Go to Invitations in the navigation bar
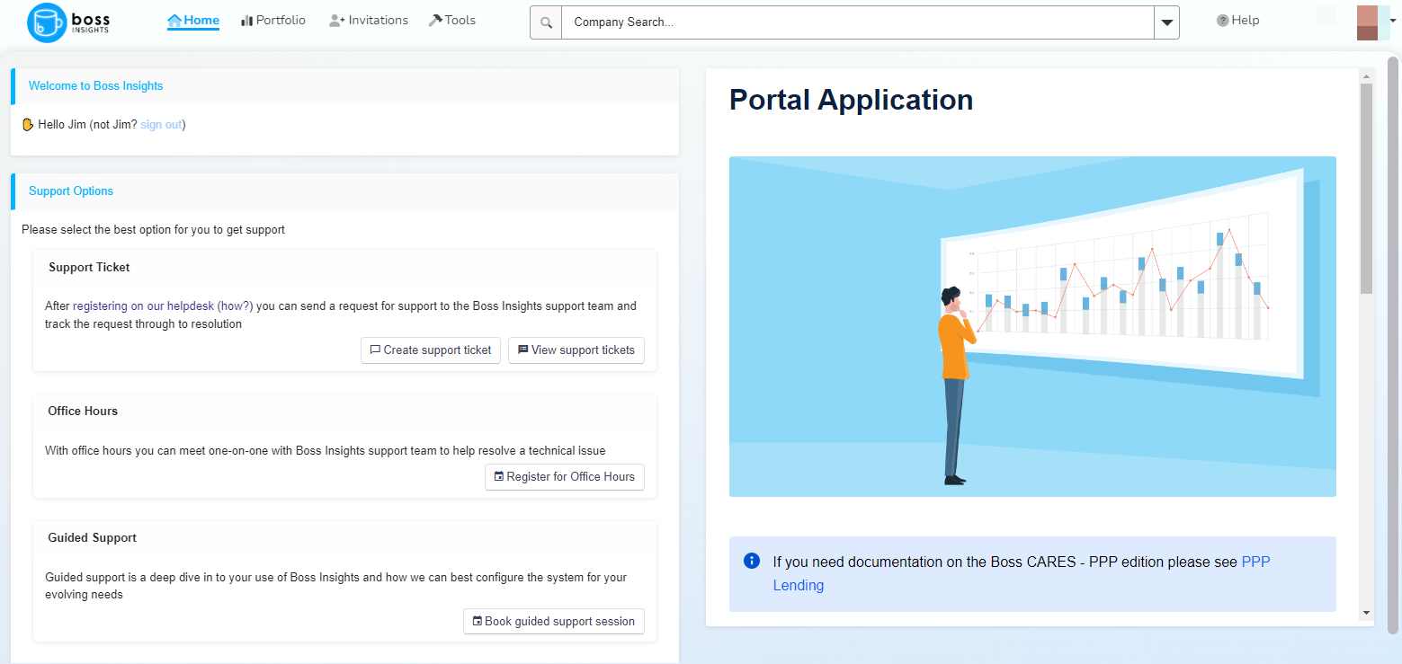The image size is (1402, 664). 369,21
